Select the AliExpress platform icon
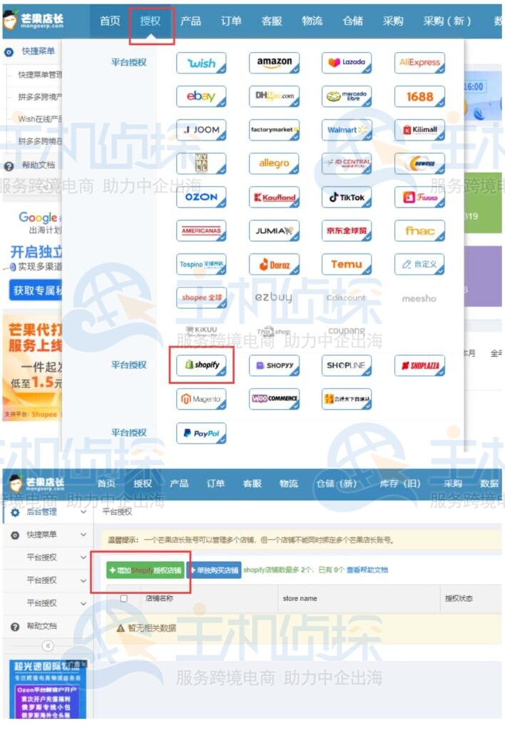The image size is (505, 731). click(x=419, y=63)
